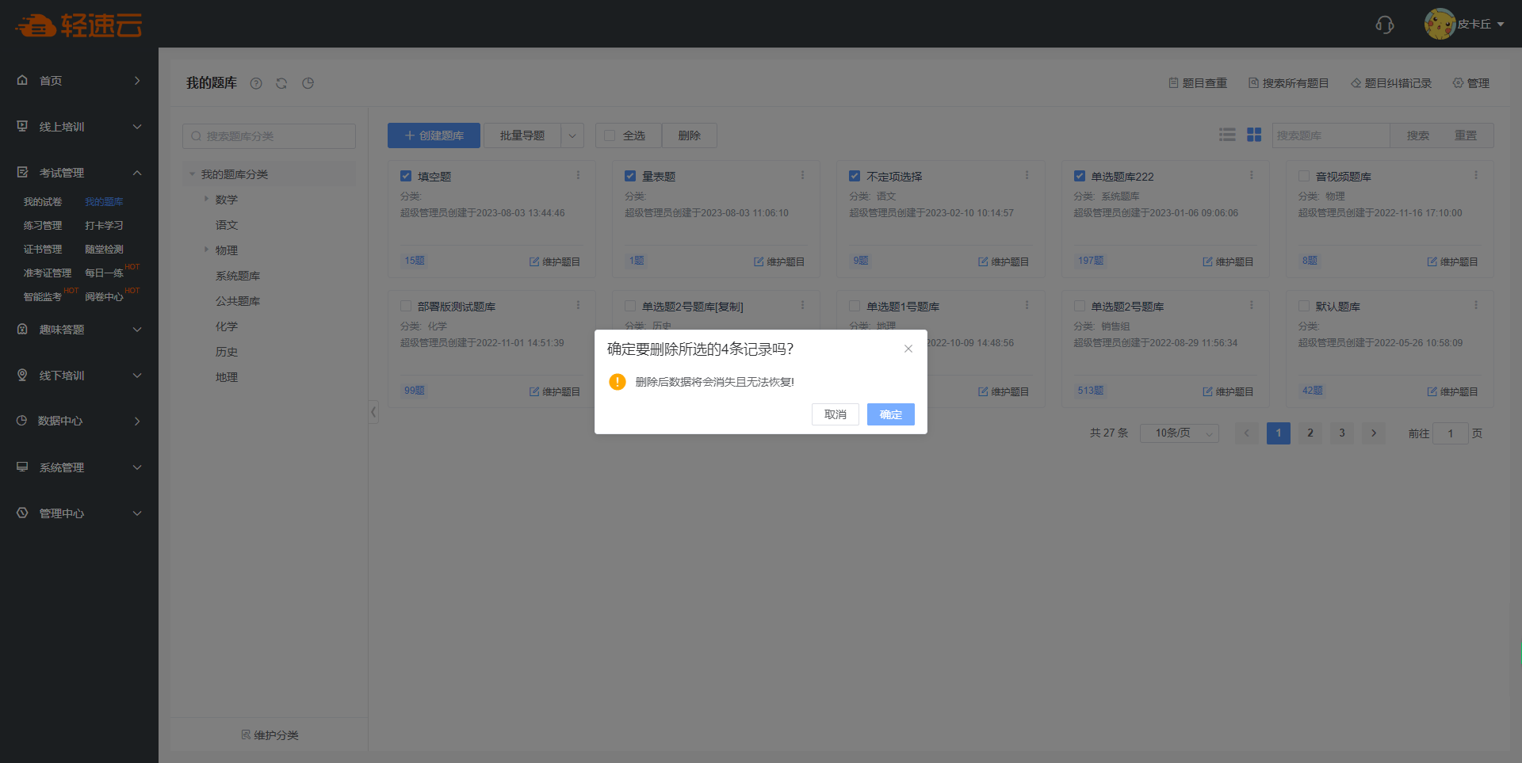This screenshot has width=1522, height=763.
Task: Expand the 数学 category tree node
Action: pos(206,199)
